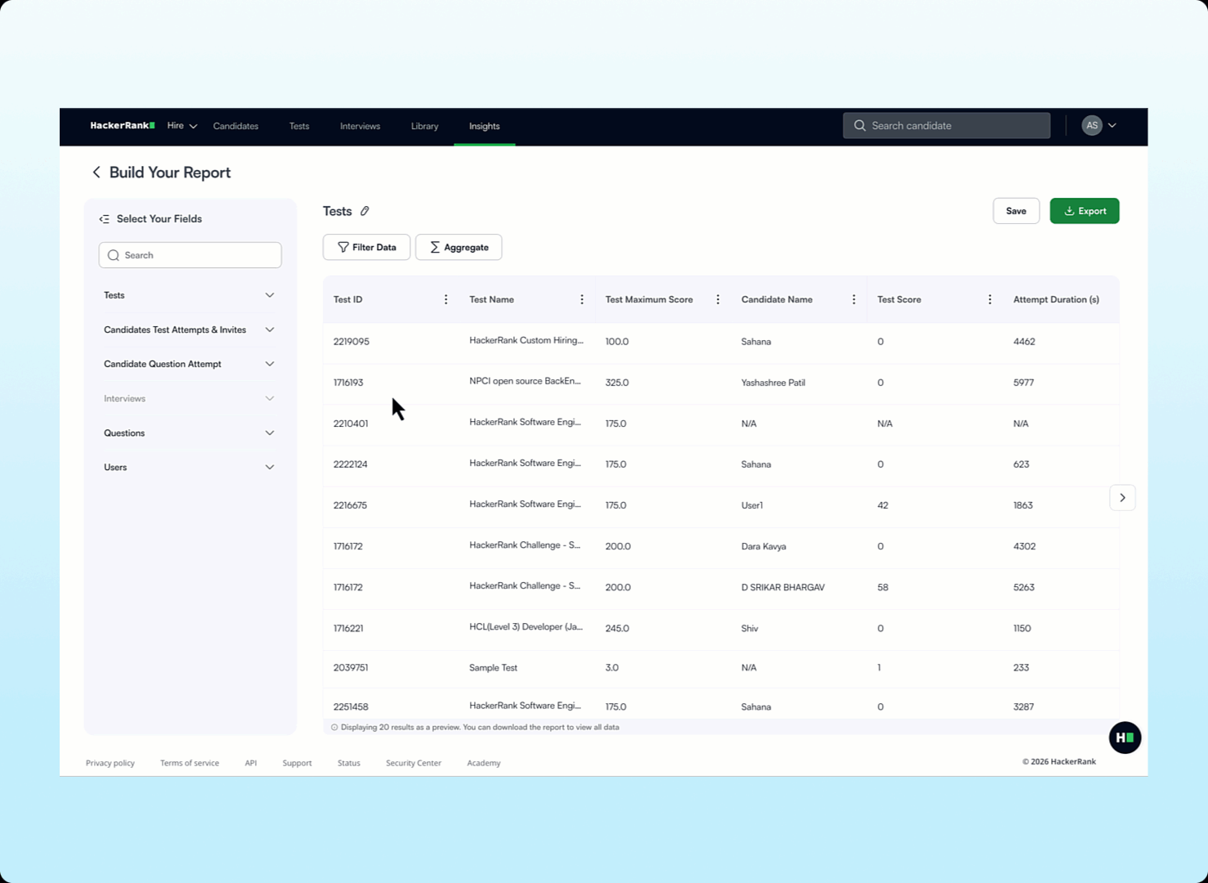Viewport: 1208px width, 883px height.
Task: Expand Candidates Test Attempts & Invites group
Action: pos(190,329)
